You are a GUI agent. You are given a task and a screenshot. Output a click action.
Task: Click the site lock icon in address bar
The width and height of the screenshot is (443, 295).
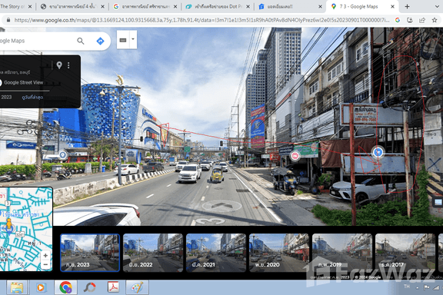8,20
